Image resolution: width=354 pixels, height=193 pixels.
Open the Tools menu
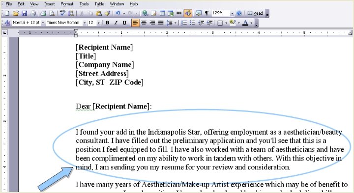point(84,4)
